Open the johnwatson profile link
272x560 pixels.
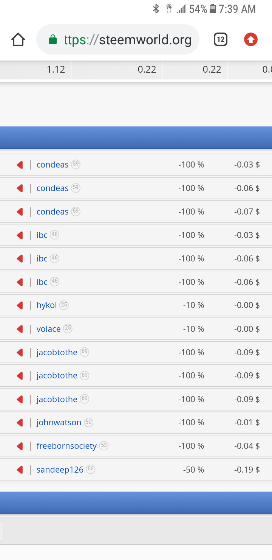(59, 423)
